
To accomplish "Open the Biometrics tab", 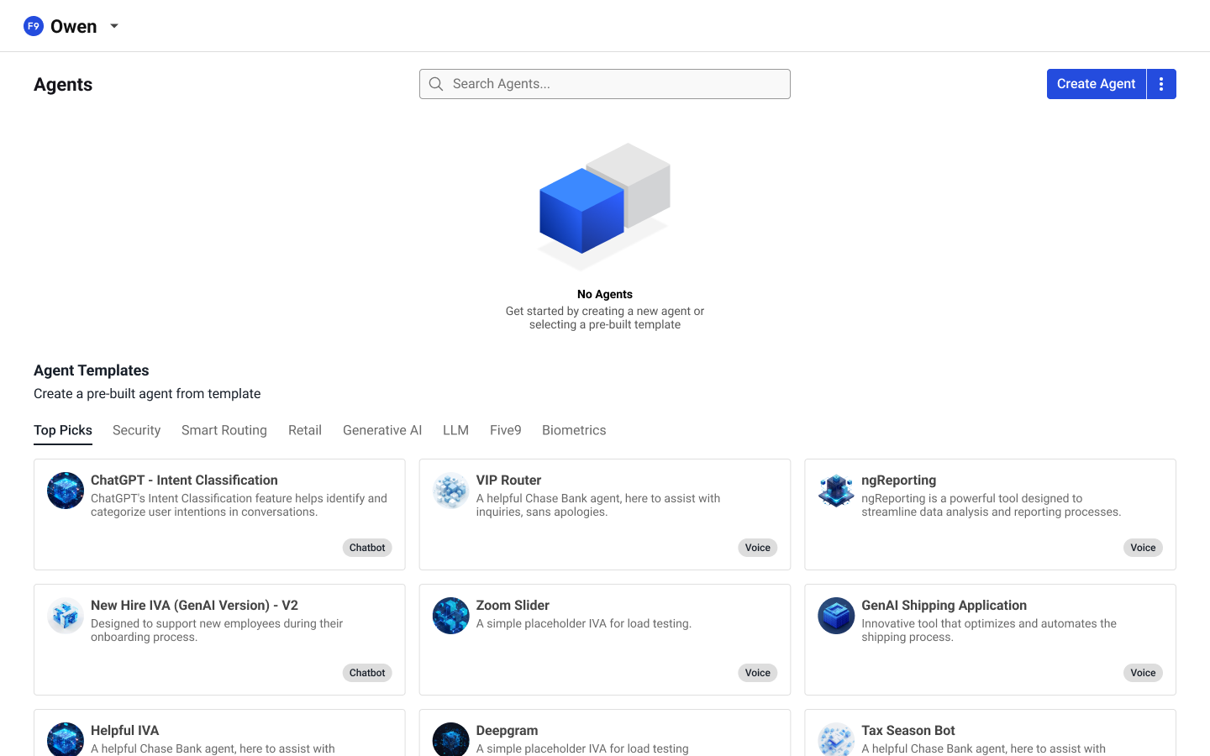I will pyautogui.click(x=574, y=430).
